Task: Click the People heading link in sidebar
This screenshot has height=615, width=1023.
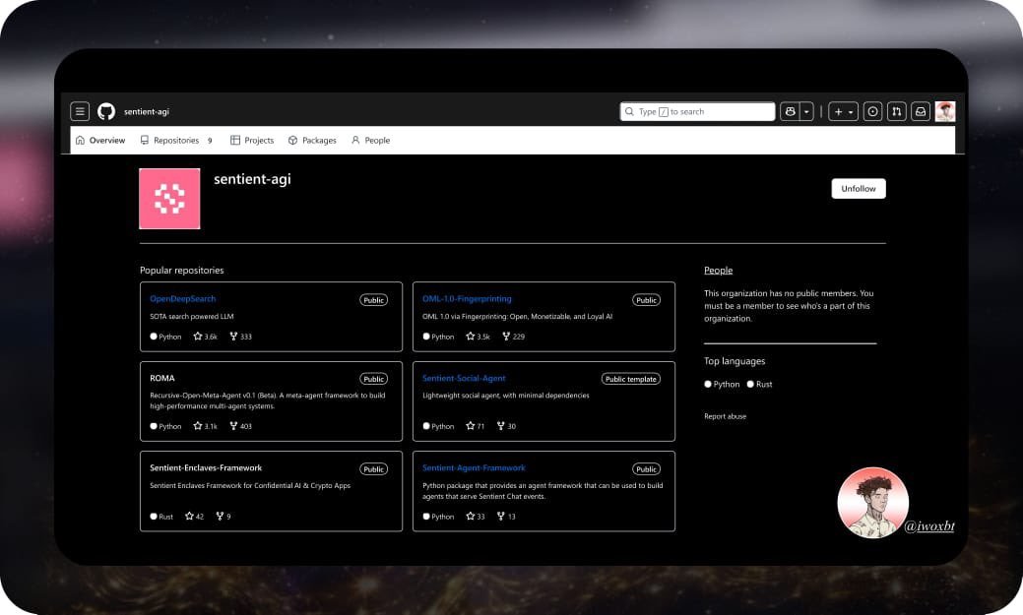Action: coord(719,270)
